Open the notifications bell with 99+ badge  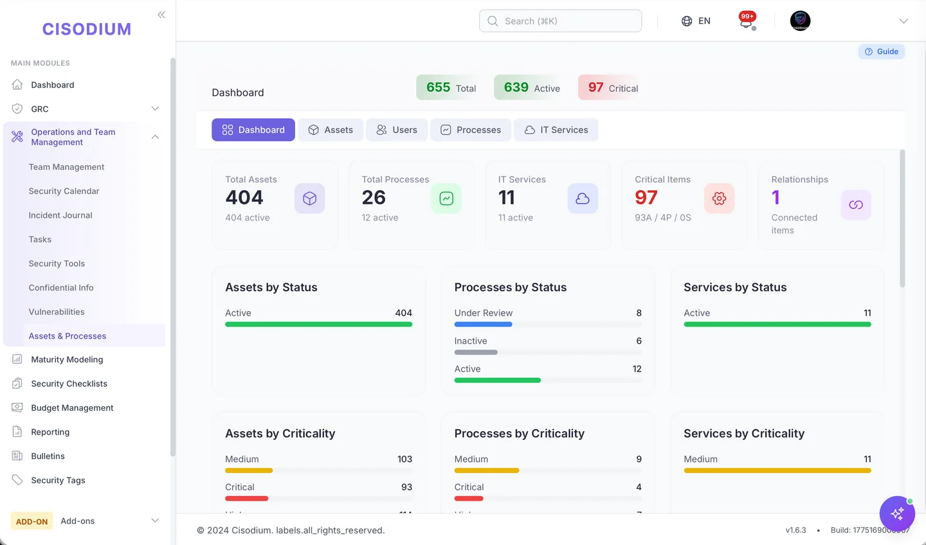tap(747, 21)
